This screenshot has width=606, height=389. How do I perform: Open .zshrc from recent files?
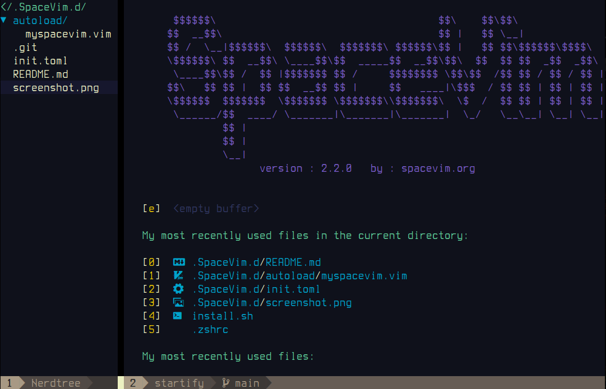(210, 330)
